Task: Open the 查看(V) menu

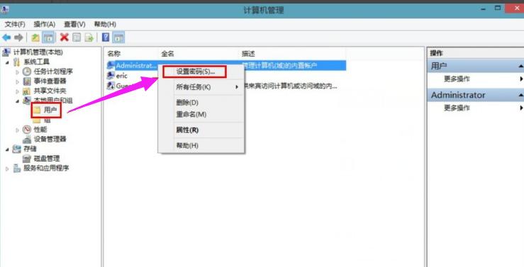Action: [74, 24]
